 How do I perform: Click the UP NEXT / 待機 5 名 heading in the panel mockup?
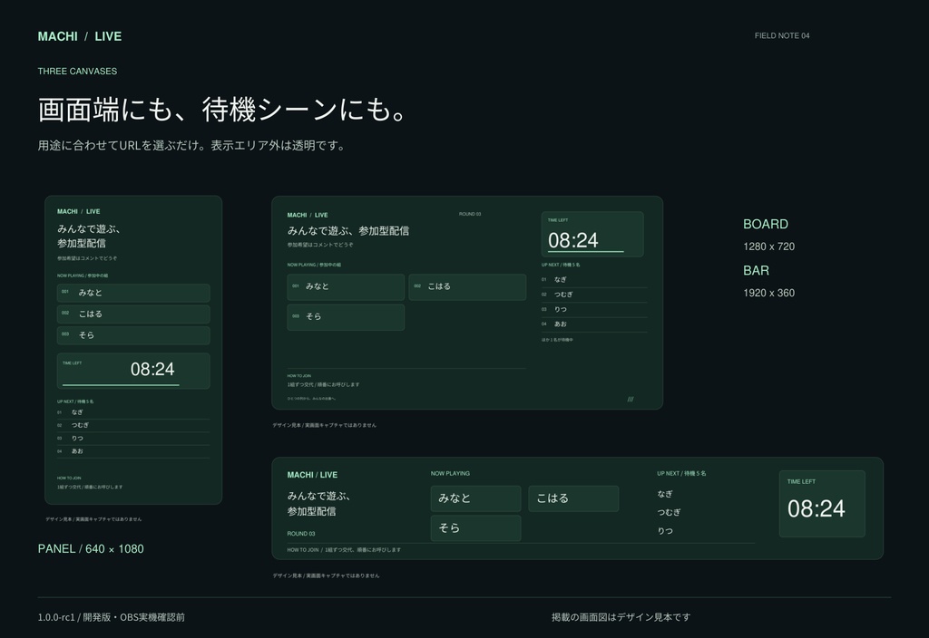pos(75,401)
